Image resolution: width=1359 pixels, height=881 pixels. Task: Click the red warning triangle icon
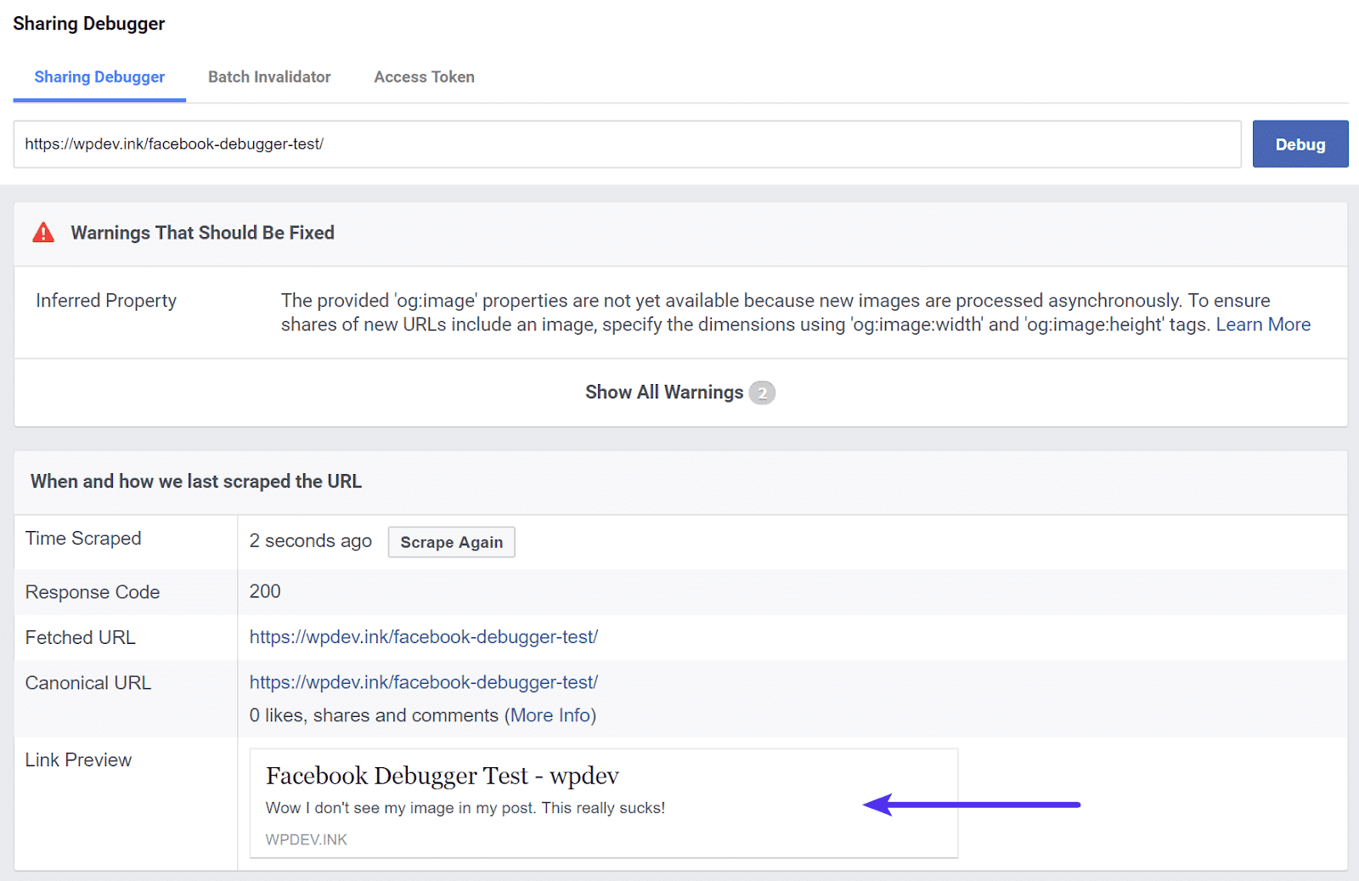42,232
